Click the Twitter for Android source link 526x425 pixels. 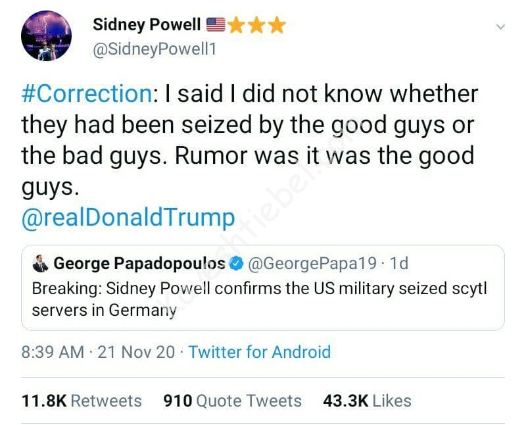click(x=259, y=352)
